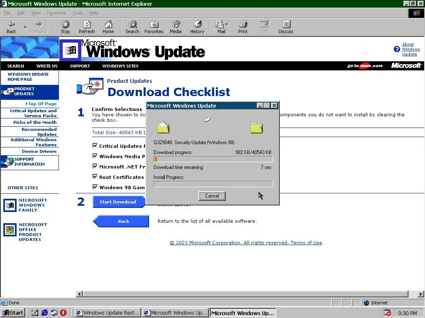Select Product Updates in the sidebar
This screenshot has height=318, width=425.
(30, 92)
